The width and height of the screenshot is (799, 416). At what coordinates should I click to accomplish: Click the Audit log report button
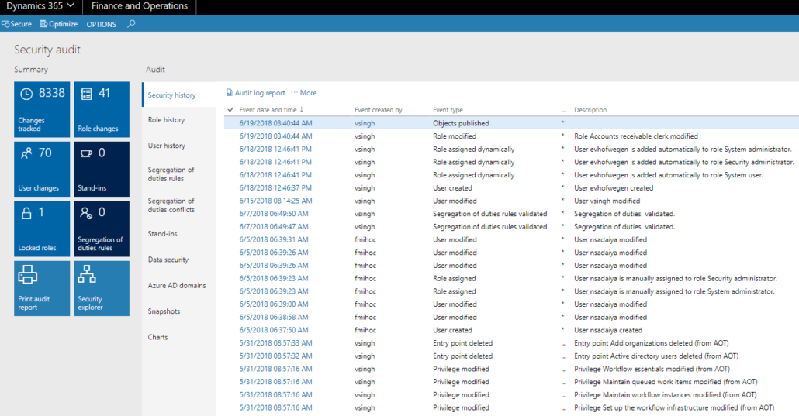click(255, 93)
